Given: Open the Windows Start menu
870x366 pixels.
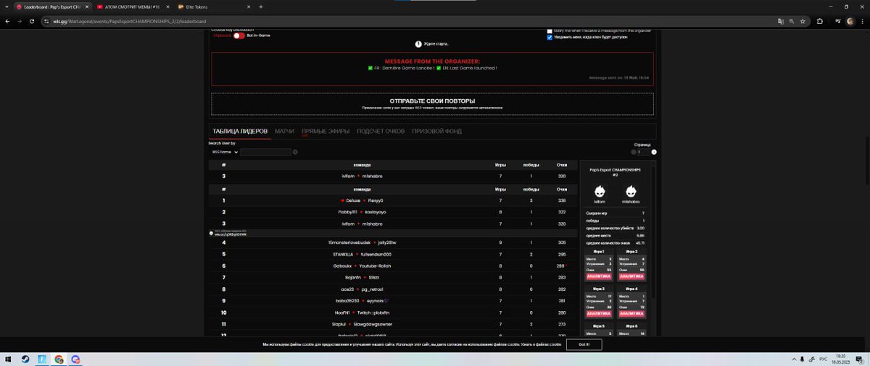Looking at the screenshot, I should (x=9, y=359).
